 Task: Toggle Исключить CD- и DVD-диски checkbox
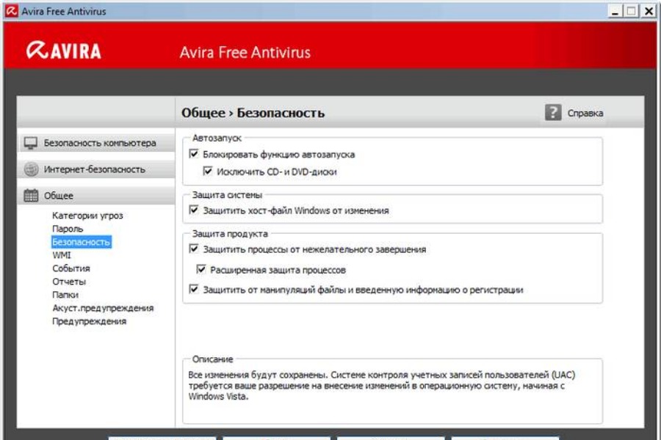point(207,171)
